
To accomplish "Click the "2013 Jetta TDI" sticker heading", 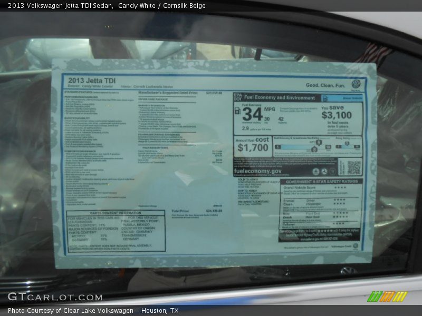I will 92,81.
